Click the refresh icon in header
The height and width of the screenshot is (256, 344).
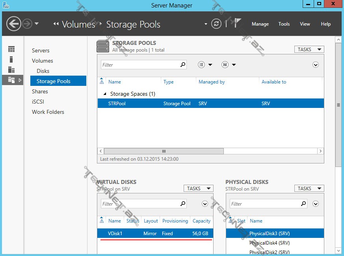tap(216, 24)
